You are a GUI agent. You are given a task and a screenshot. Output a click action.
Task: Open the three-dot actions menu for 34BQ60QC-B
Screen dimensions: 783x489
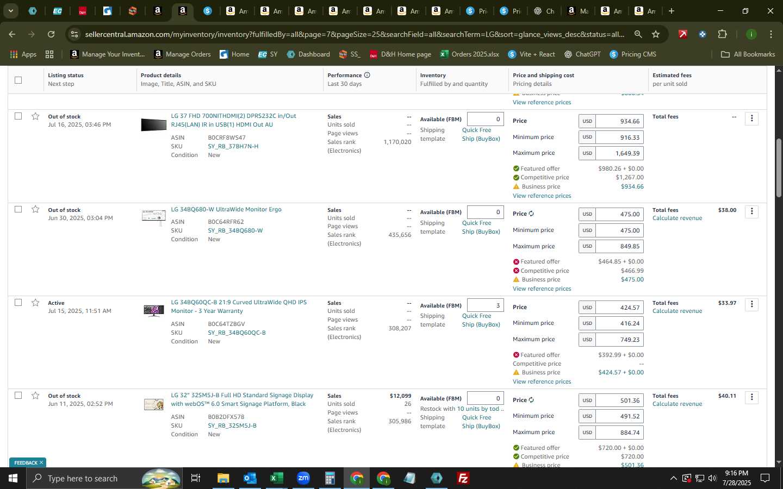[x=751, y=304]
